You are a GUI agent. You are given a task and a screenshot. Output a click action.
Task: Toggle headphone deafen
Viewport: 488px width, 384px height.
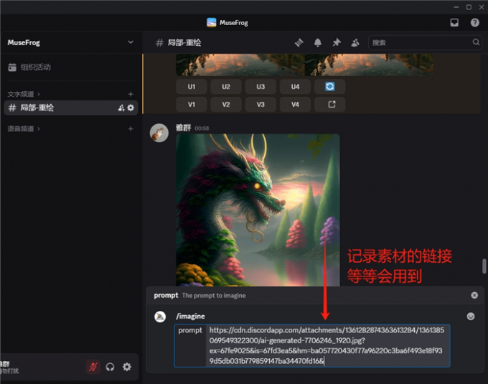(110, 367)
